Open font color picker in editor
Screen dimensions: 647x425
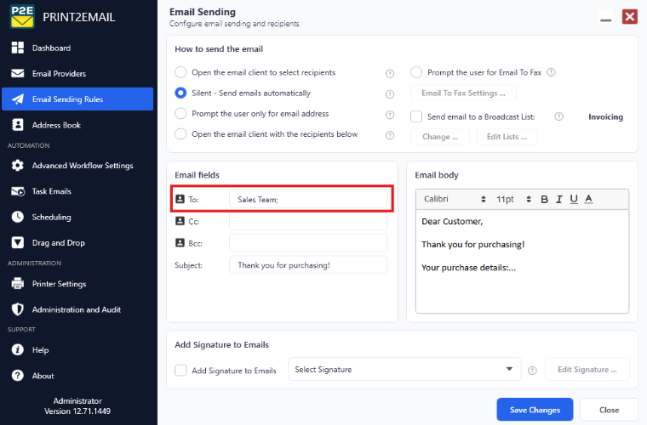point(589,199)
